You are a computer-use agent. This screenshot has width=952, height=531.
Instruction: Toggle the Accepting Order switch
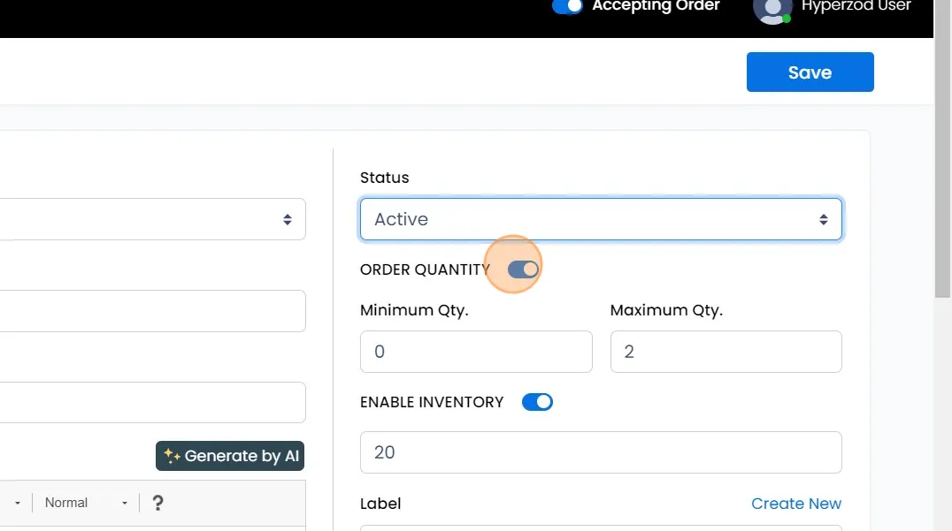click(567, 6)
